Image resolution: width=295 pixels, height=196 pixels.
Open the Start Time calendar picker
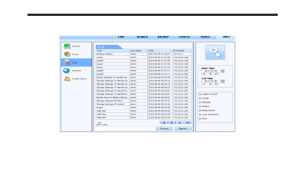[223, 71]
